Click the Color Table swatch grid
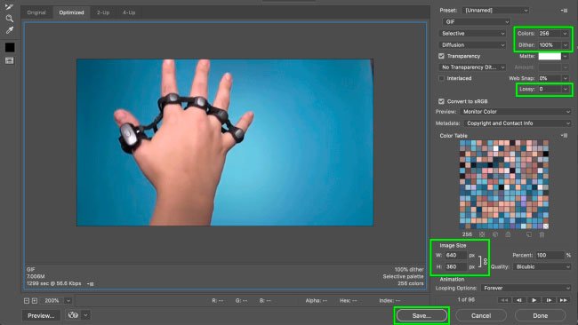Viewport: 578px width, 325px height. (x=503, y=185)
